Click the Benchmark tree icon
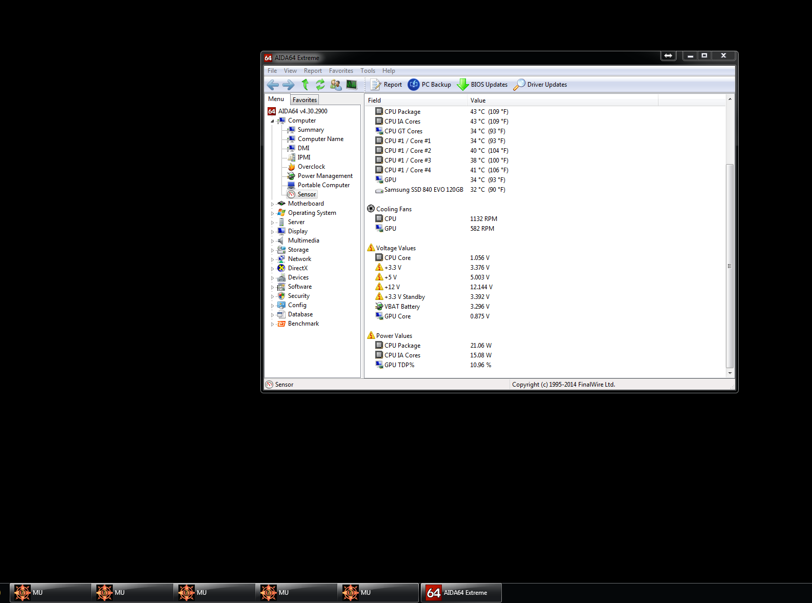812x603 pixels. point(281,324)
